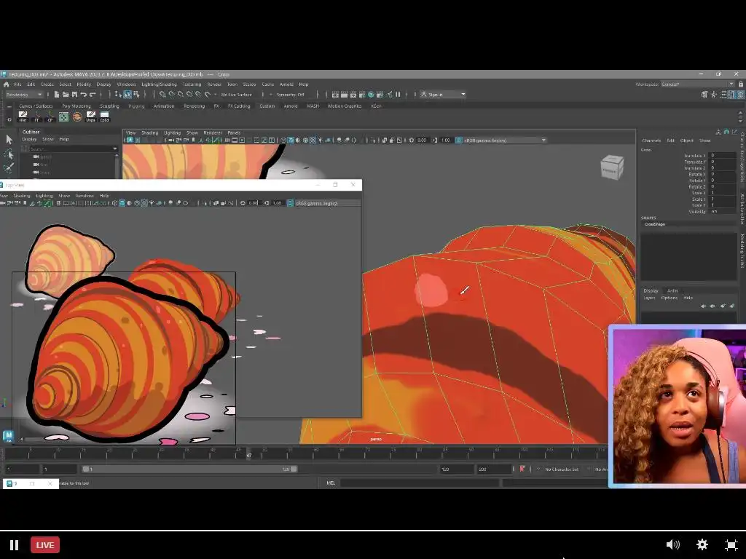Click the CP shelf button
The height and width of the screenshot is (559, 746).
50,116
